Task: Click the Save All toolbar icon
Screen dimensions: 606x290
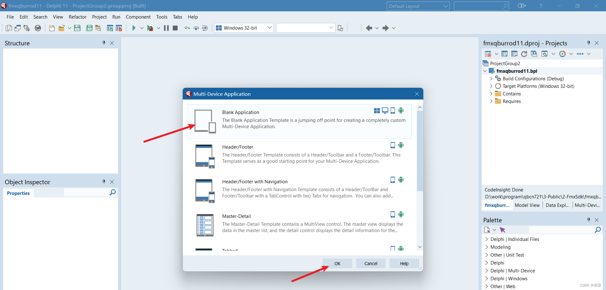Action: (89, 28)
